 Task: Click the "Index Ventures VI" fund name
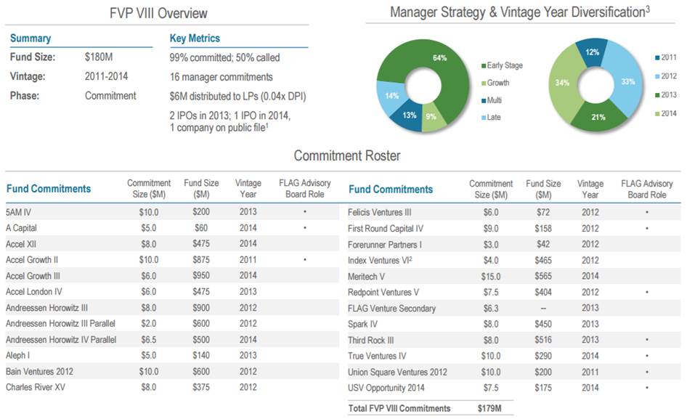coord(380,261)
